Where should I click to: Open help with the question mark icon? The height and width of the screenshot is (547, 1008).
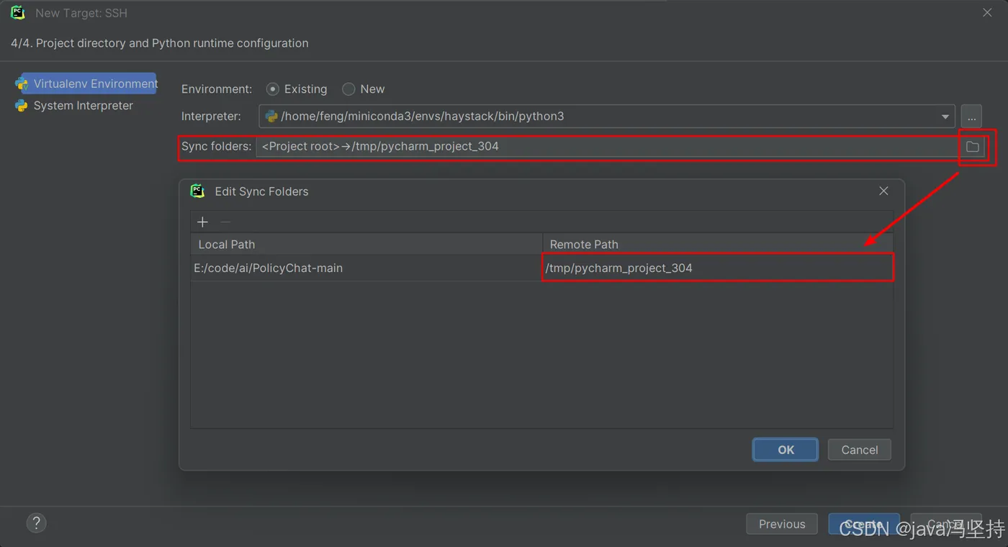point(36,523)
